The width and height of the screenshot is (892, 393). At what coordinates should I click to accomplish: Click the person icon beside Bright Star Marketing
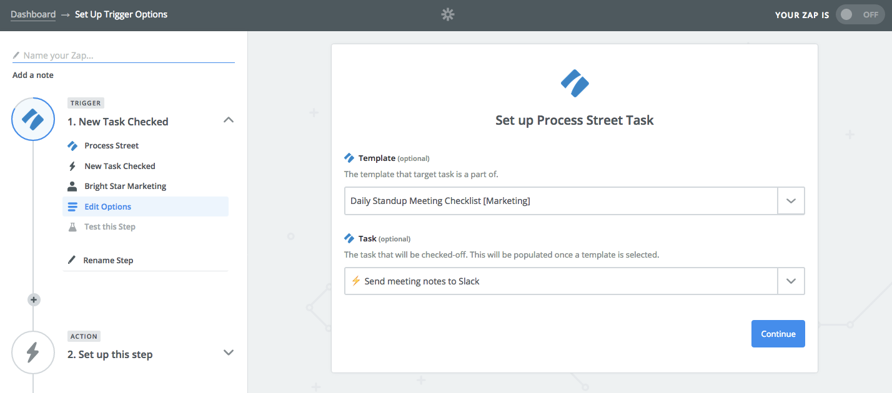(x=72, y=186)
